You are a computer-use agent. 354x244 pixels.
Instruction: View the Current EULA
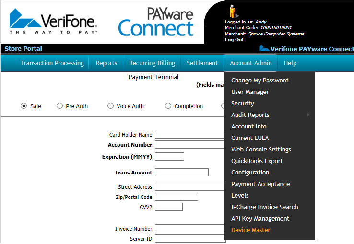pyautogui.click(x=250, y=138)
